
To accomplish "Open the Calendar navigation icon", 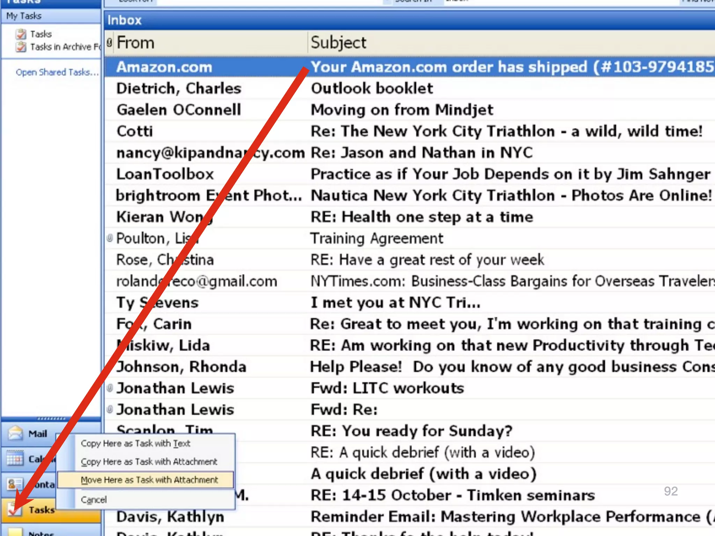I will coord(15,459).
